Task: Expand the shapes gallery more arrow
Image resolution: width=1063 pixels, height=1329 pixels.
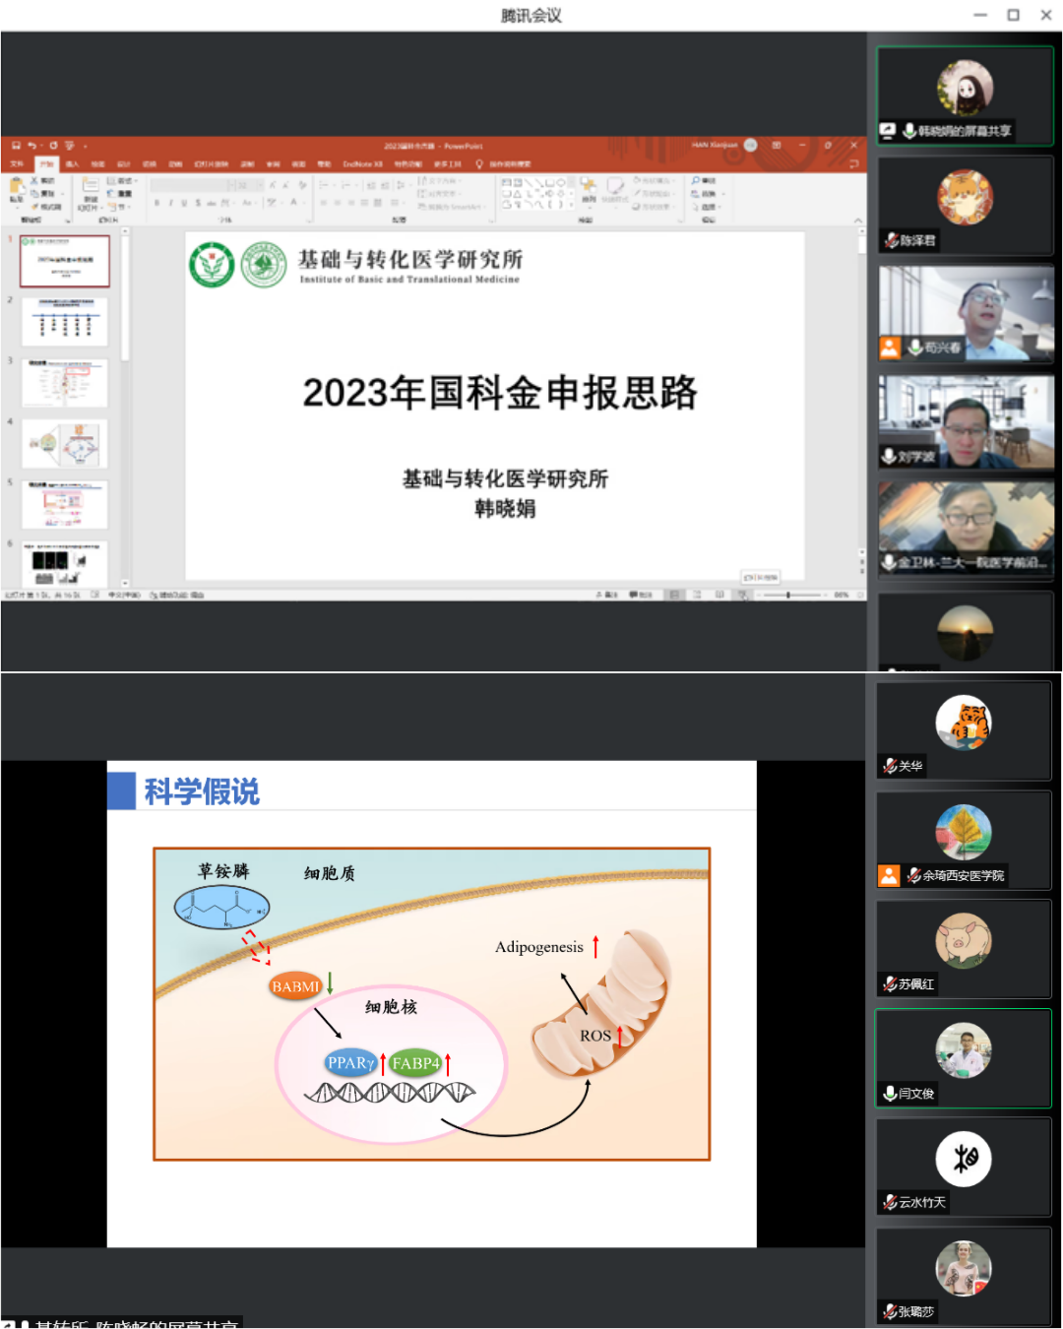Action: (x=572, y=205)
